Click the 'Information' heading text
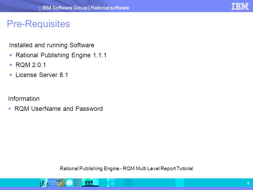The image size is (253, 190). pyautogui.click(x=24, y=99)
